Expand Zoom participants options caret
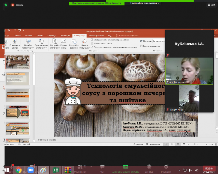The width and height of the screenshot is (218, 174). pos(91,167)
